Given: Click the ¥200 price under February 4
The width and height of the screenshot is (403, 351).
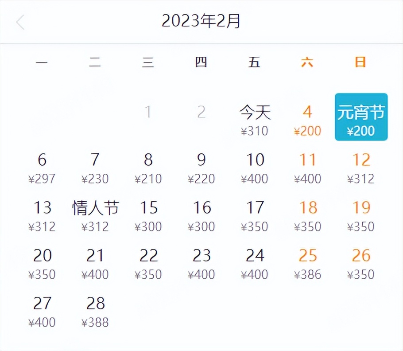Looking at the screenshot, I should tap(308, 131).
